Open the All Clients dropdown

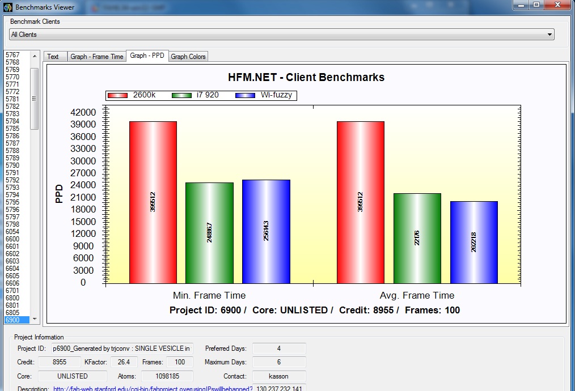click(281, 35)
